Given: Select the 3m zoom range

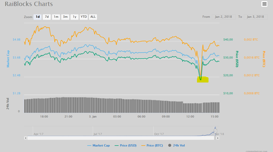Looking at the screenshot, I should pos(65,17).
